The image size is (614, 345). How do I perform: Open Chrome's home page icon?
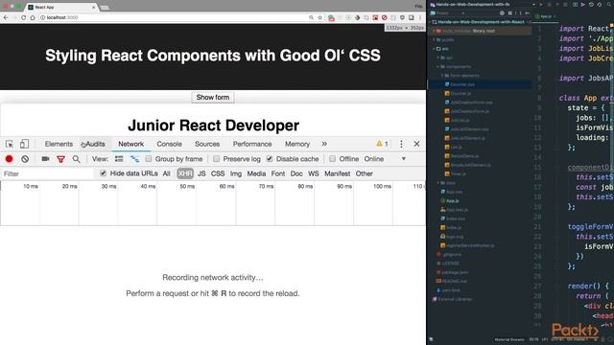pyautogui.click(x=33, y=17)
